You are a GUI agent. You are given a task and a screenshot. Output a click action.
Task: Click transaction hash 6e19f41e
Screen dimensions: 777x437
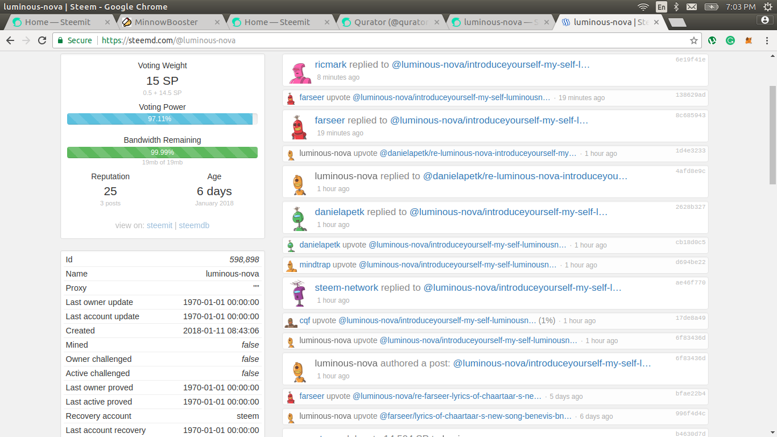tap(691, 59)
